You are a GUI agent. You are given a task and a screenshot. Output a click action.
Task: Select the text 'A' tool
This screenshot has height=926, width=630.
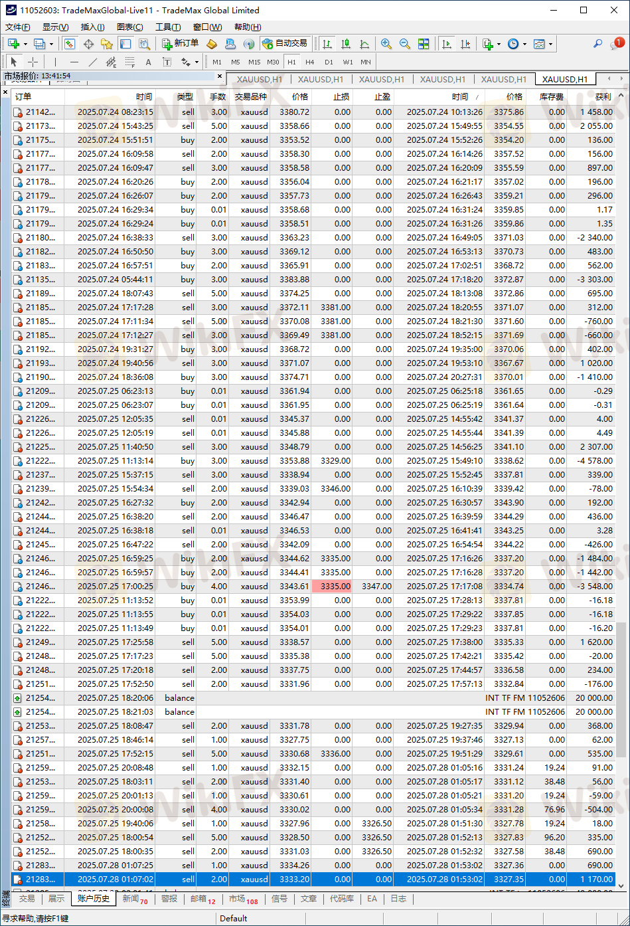coord(148,62)
